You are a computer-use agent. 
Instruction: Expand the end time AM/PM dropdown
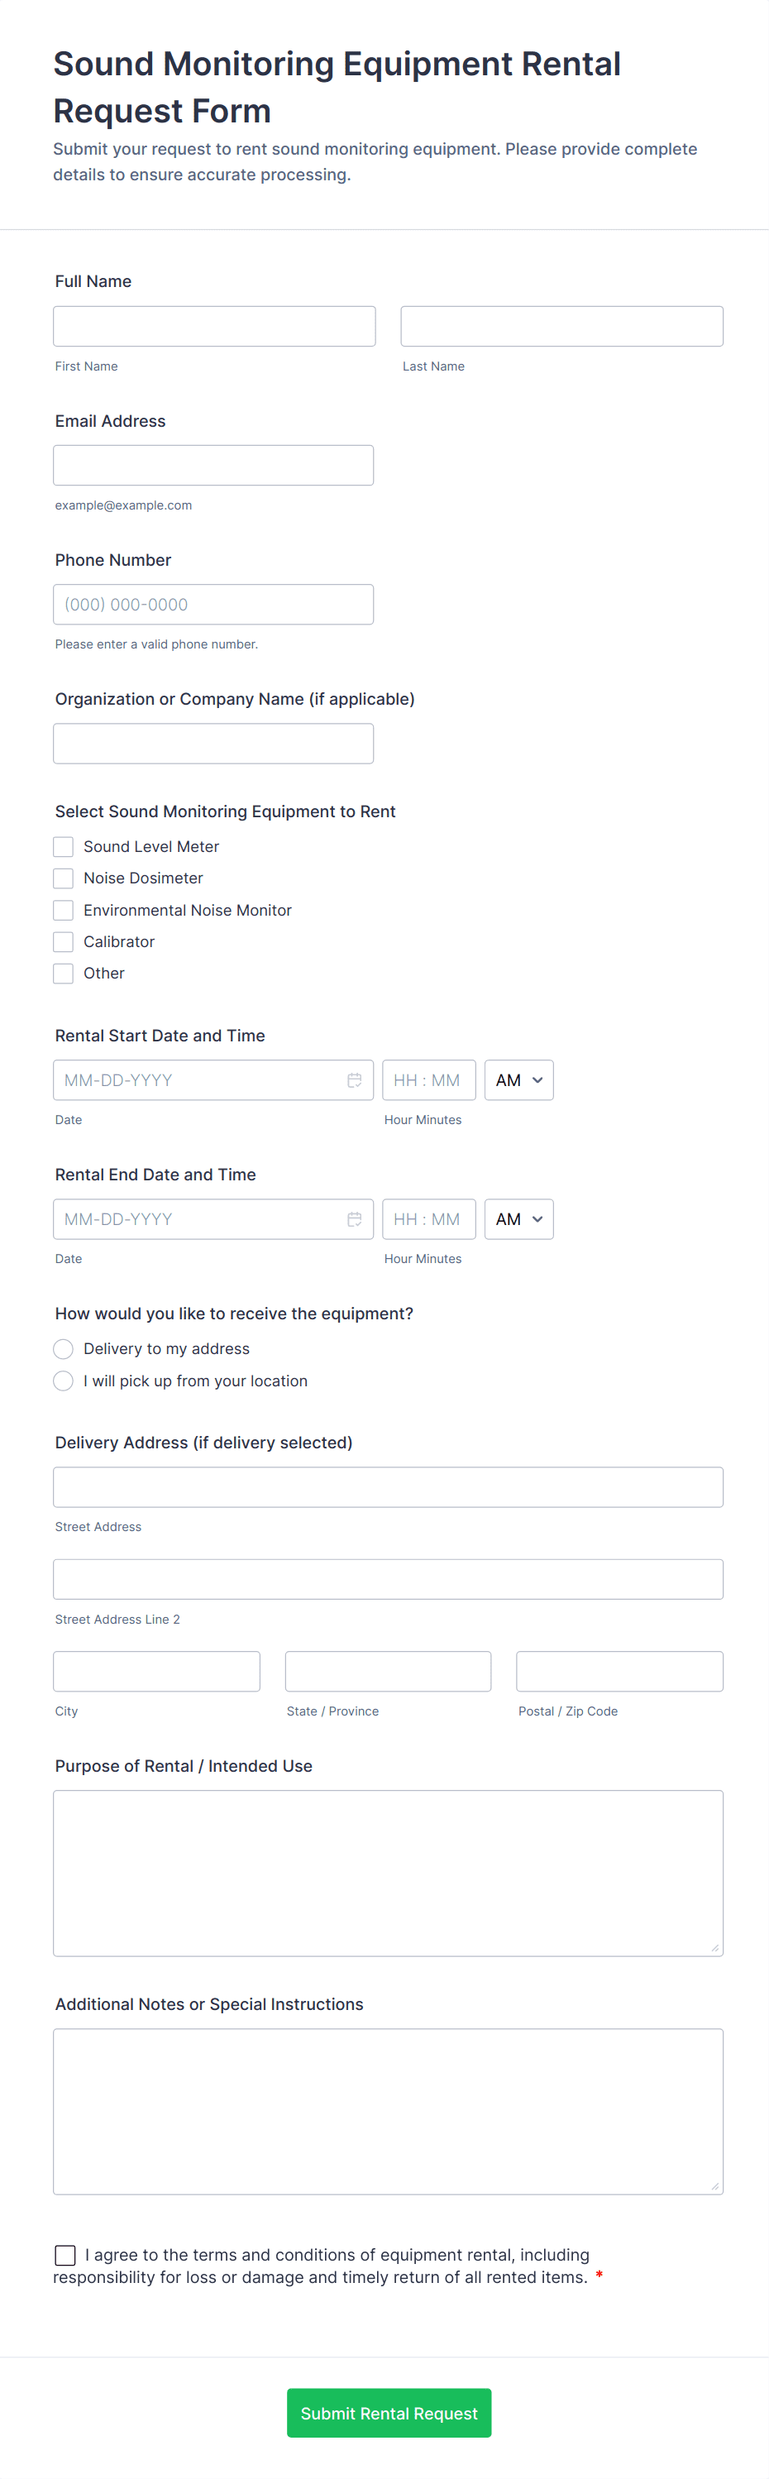[518, 1218]
